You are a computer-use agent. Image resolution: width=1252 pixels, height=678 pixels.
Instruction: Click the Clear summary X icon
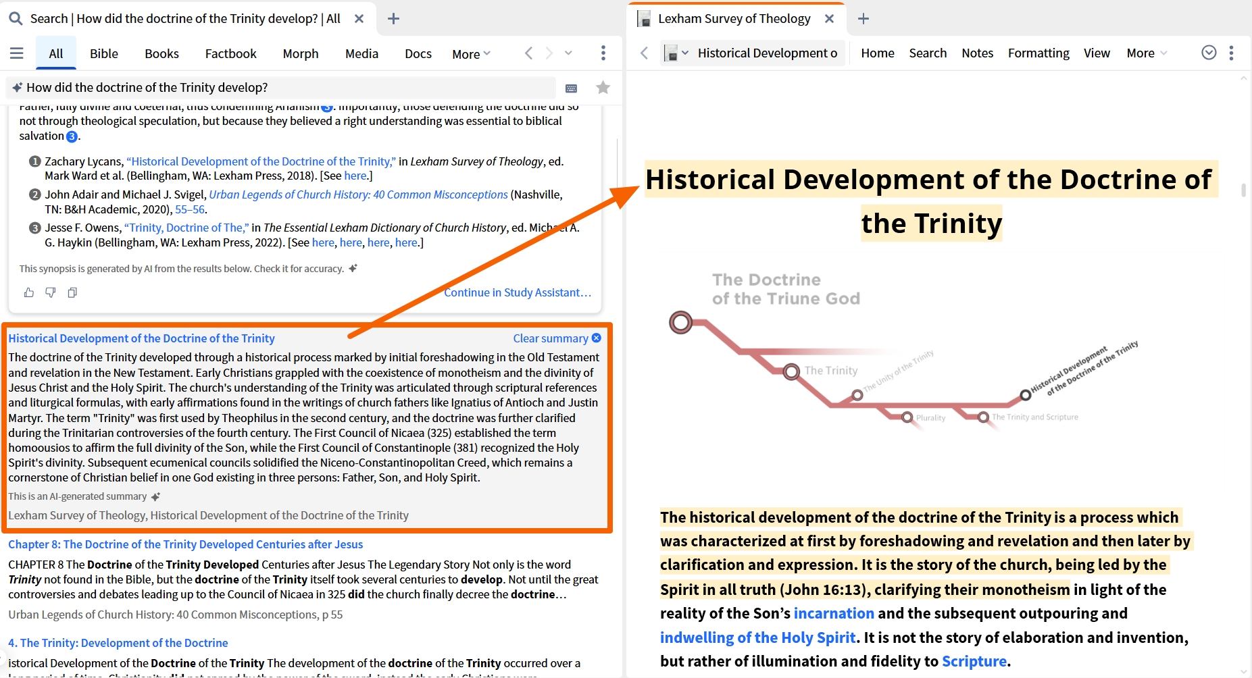[596, 338]
